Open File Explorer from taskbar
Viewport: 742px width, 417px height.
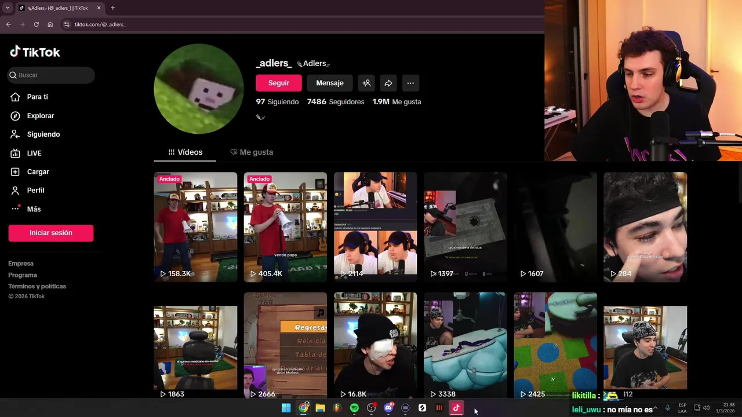click(320, 408)
